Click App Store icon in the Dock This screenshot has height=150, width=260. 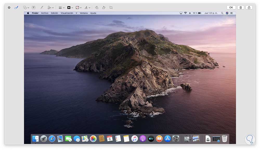[167, 139]
